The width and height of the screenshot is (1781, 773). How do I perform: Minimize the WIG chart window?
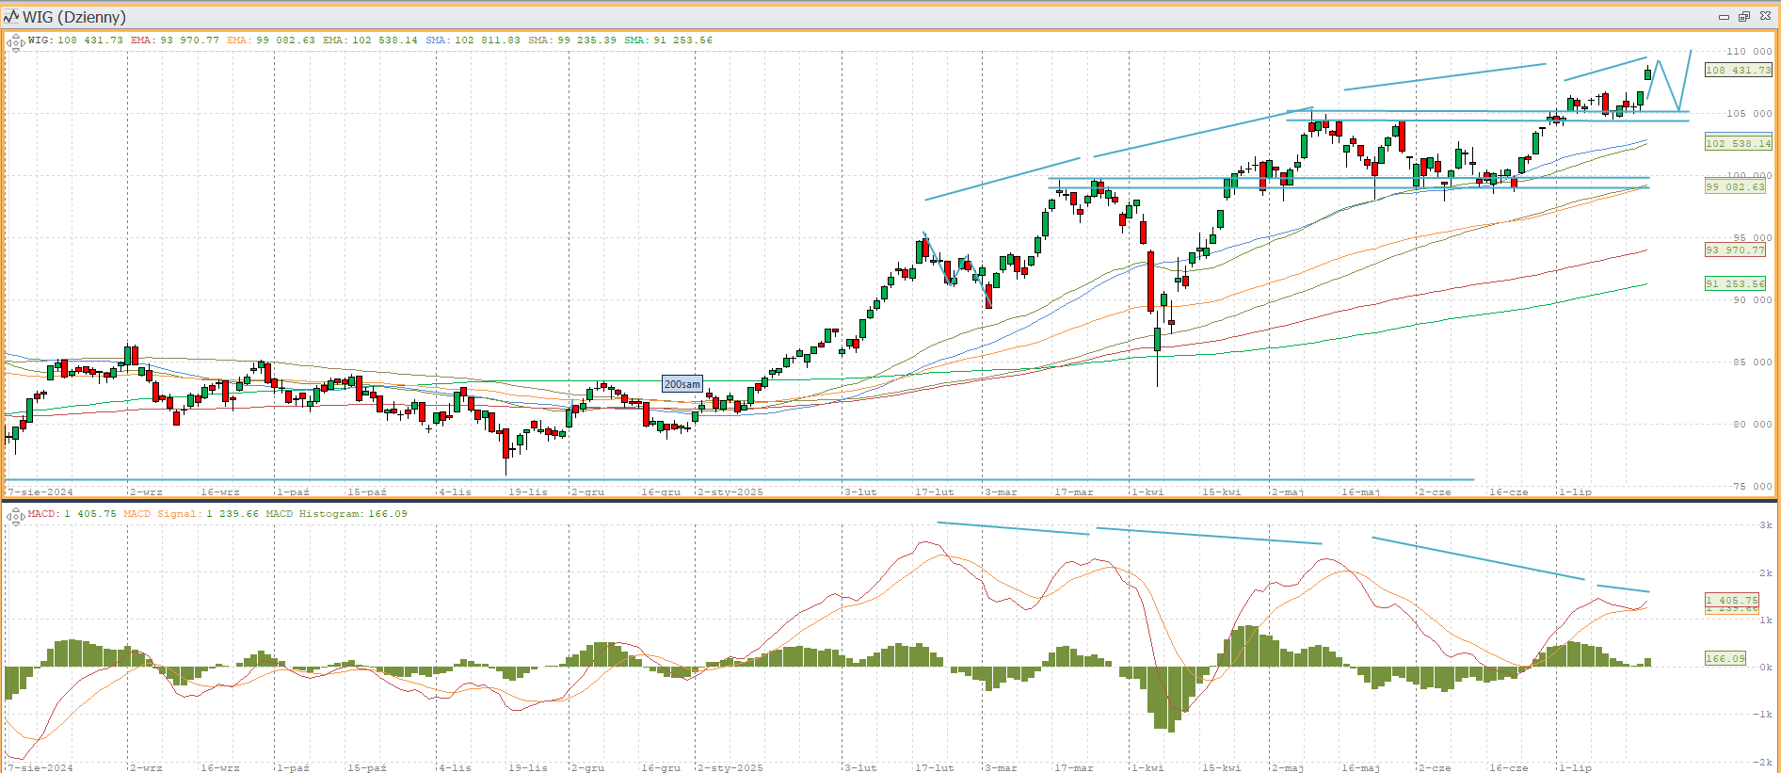1724,17
